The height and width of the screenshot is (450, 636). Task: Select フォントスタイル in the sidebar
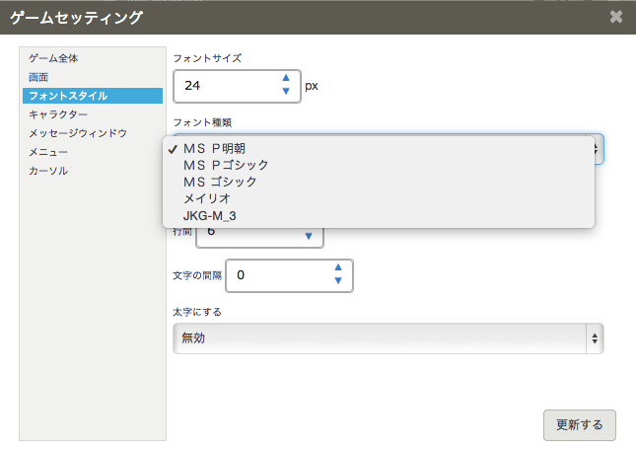point(68,96)
